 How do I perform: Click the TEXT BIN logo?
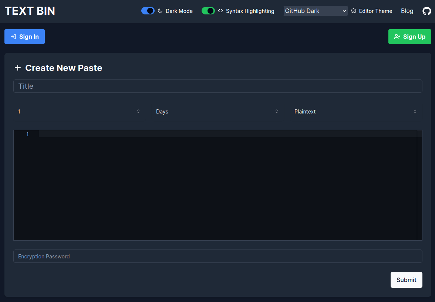point(30,11)
